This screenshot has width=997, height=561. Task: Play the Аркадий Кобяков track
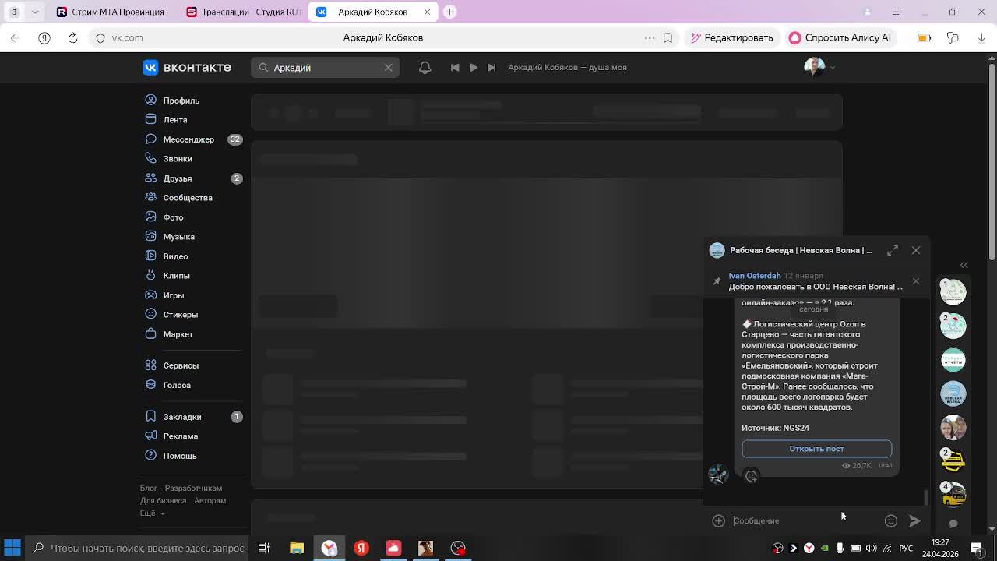(474, 68)
